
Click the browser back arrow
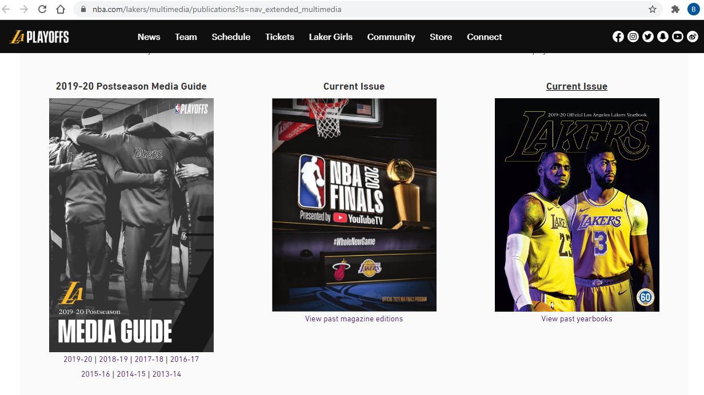(x=6, y=9)
